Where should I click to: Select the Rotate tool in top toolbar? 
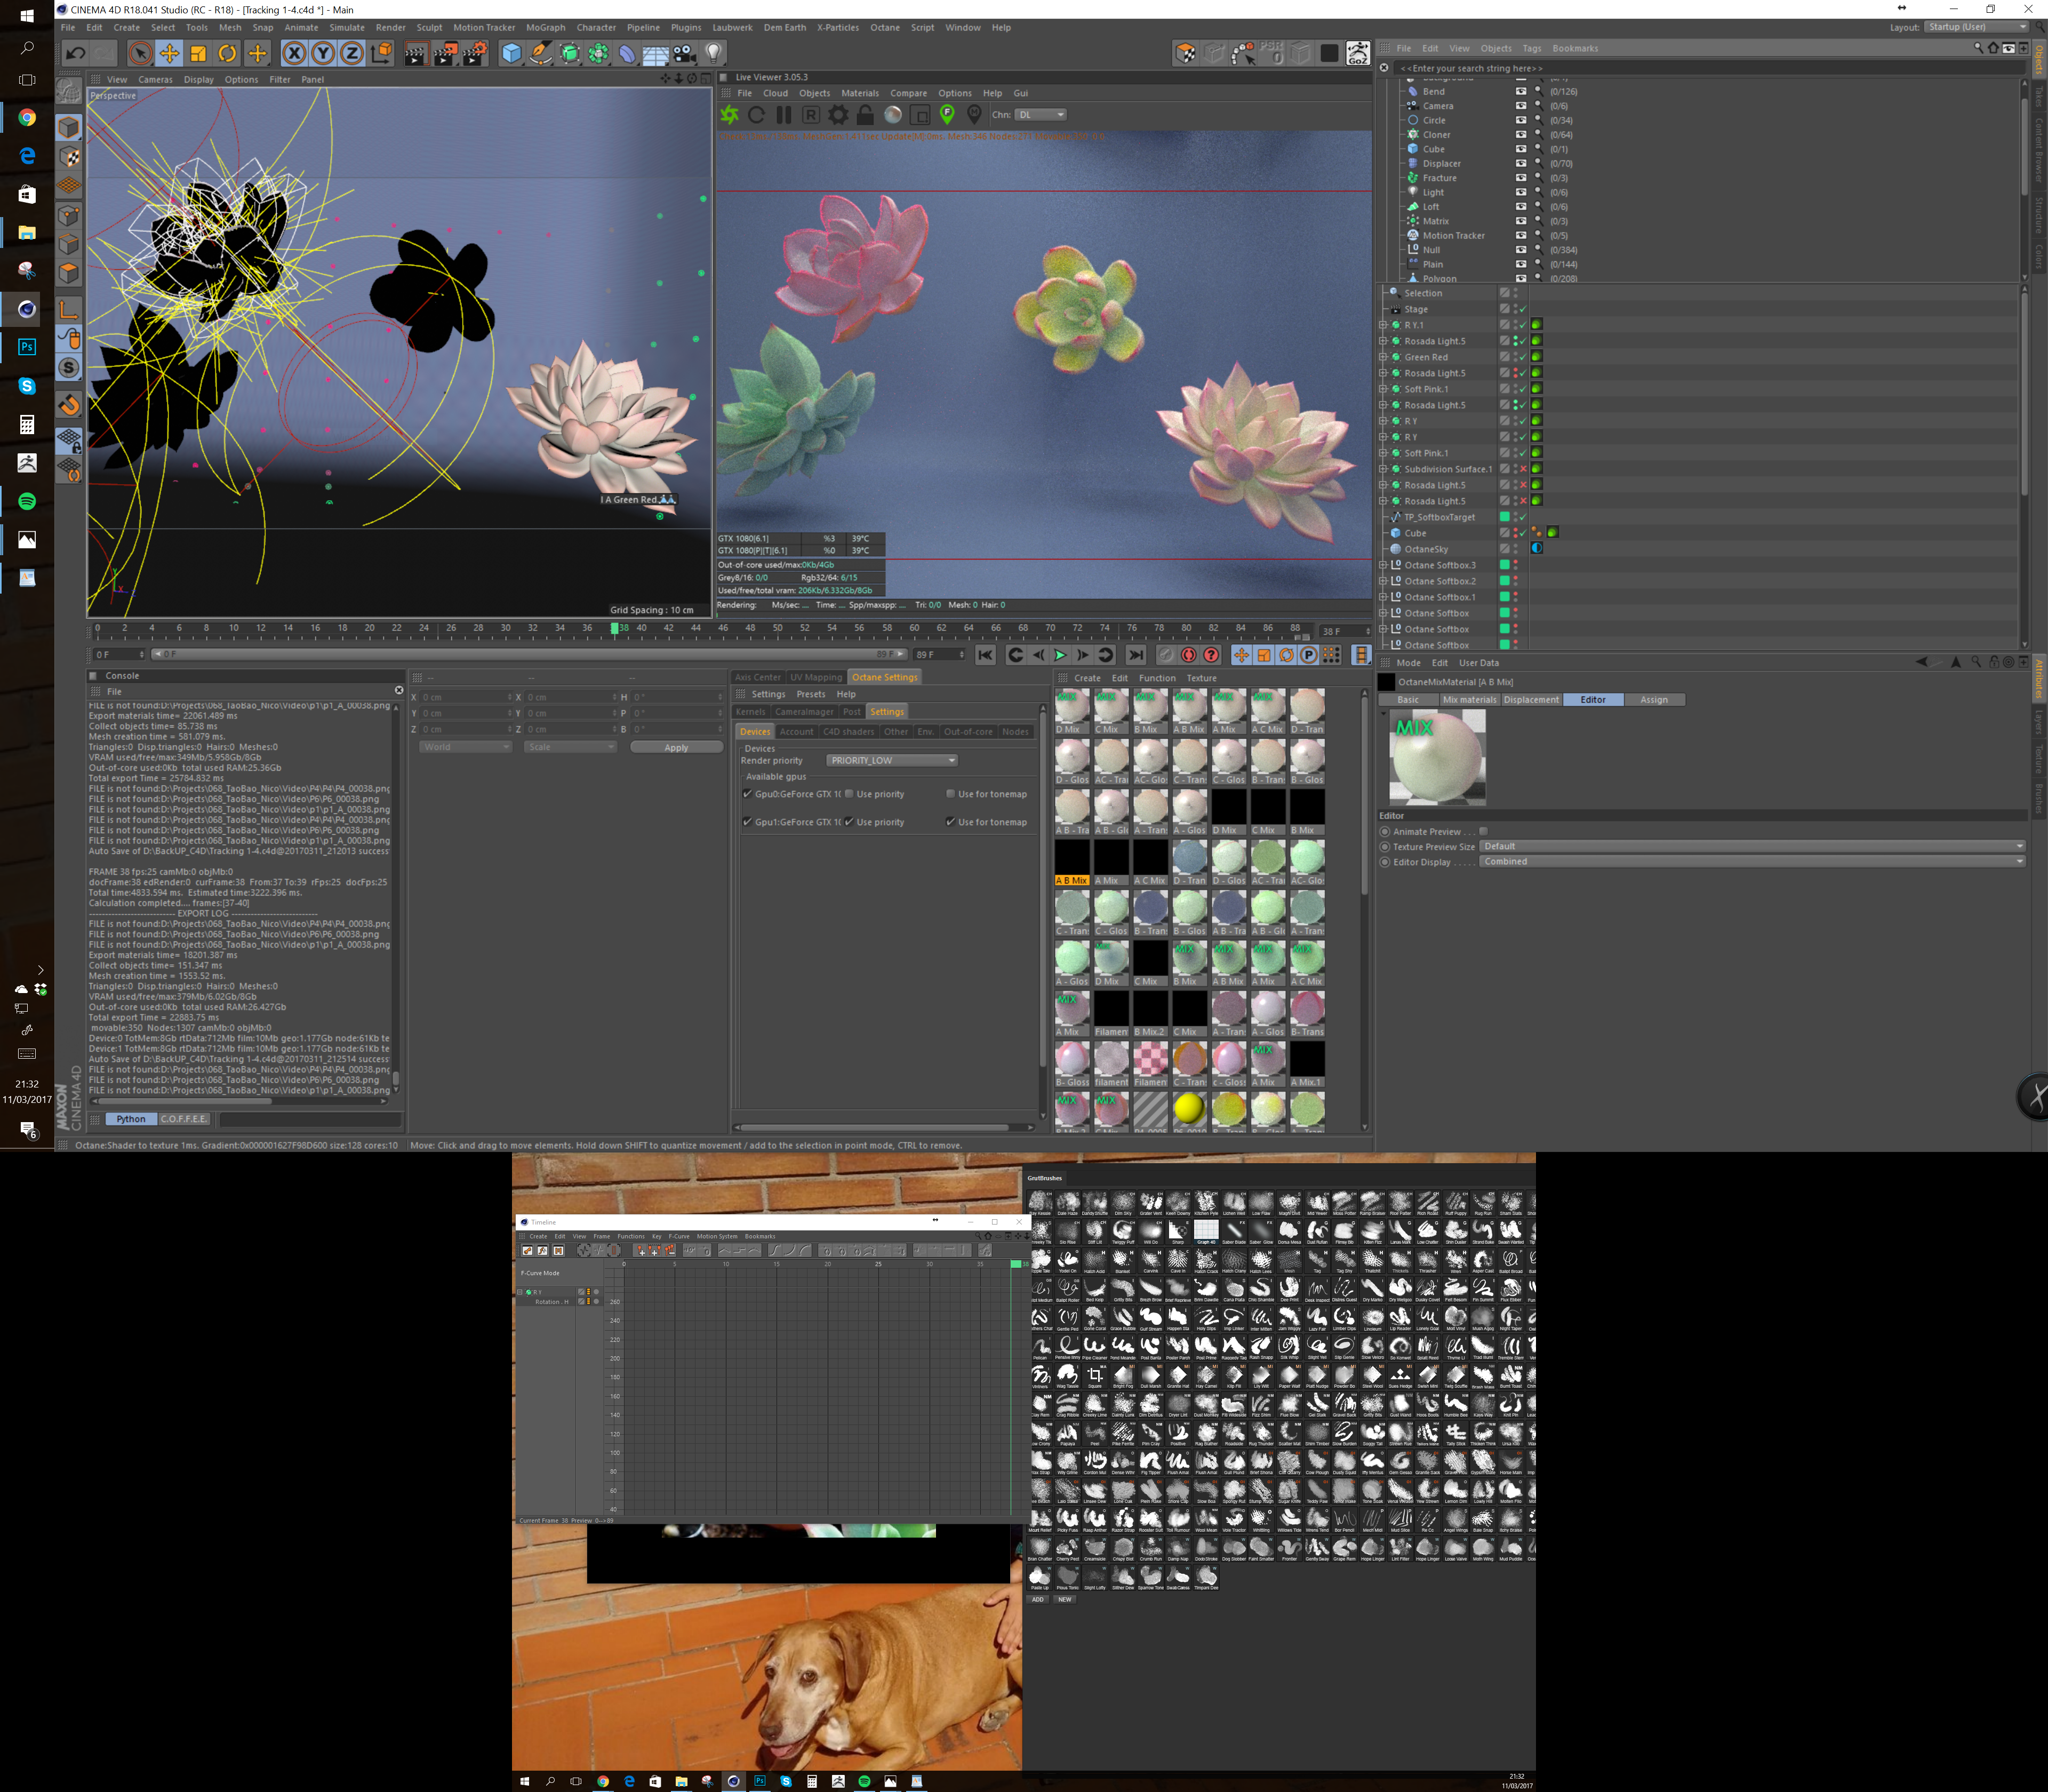point(227,54)
